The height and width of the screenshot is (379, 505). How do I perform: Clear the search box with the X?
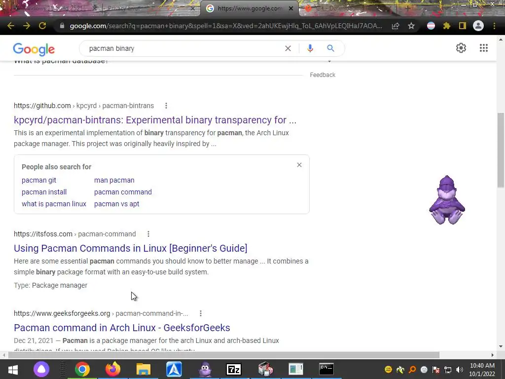tap(288, 48)
